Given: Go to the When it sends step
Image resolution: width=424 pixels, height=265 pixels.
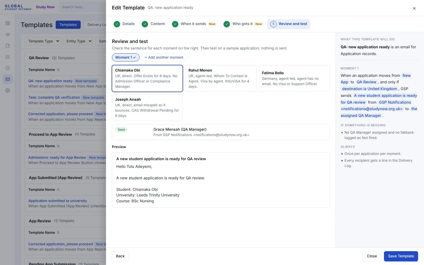Looking at the screenshot, I should (194, 24).
